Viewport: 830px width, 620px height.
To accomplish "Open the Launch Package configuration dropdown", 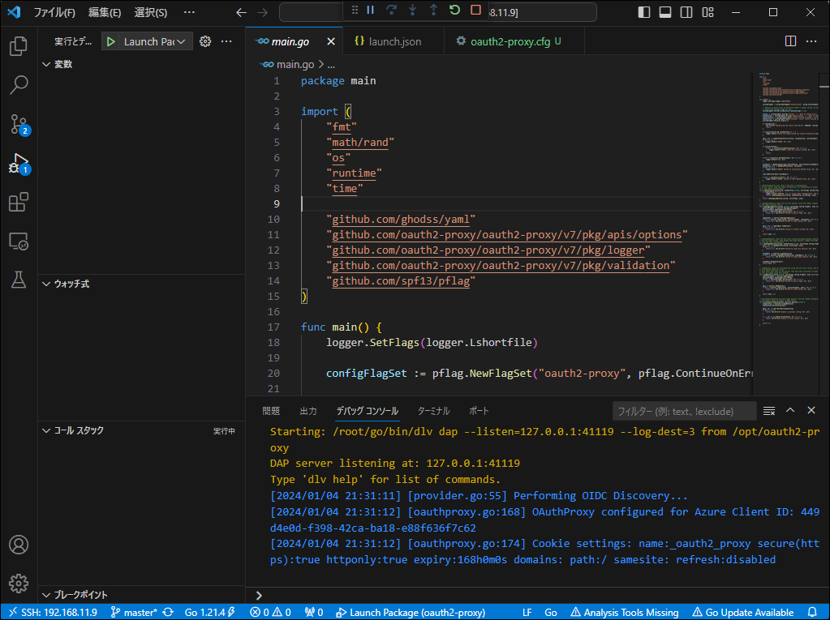I will pos(154,41).
